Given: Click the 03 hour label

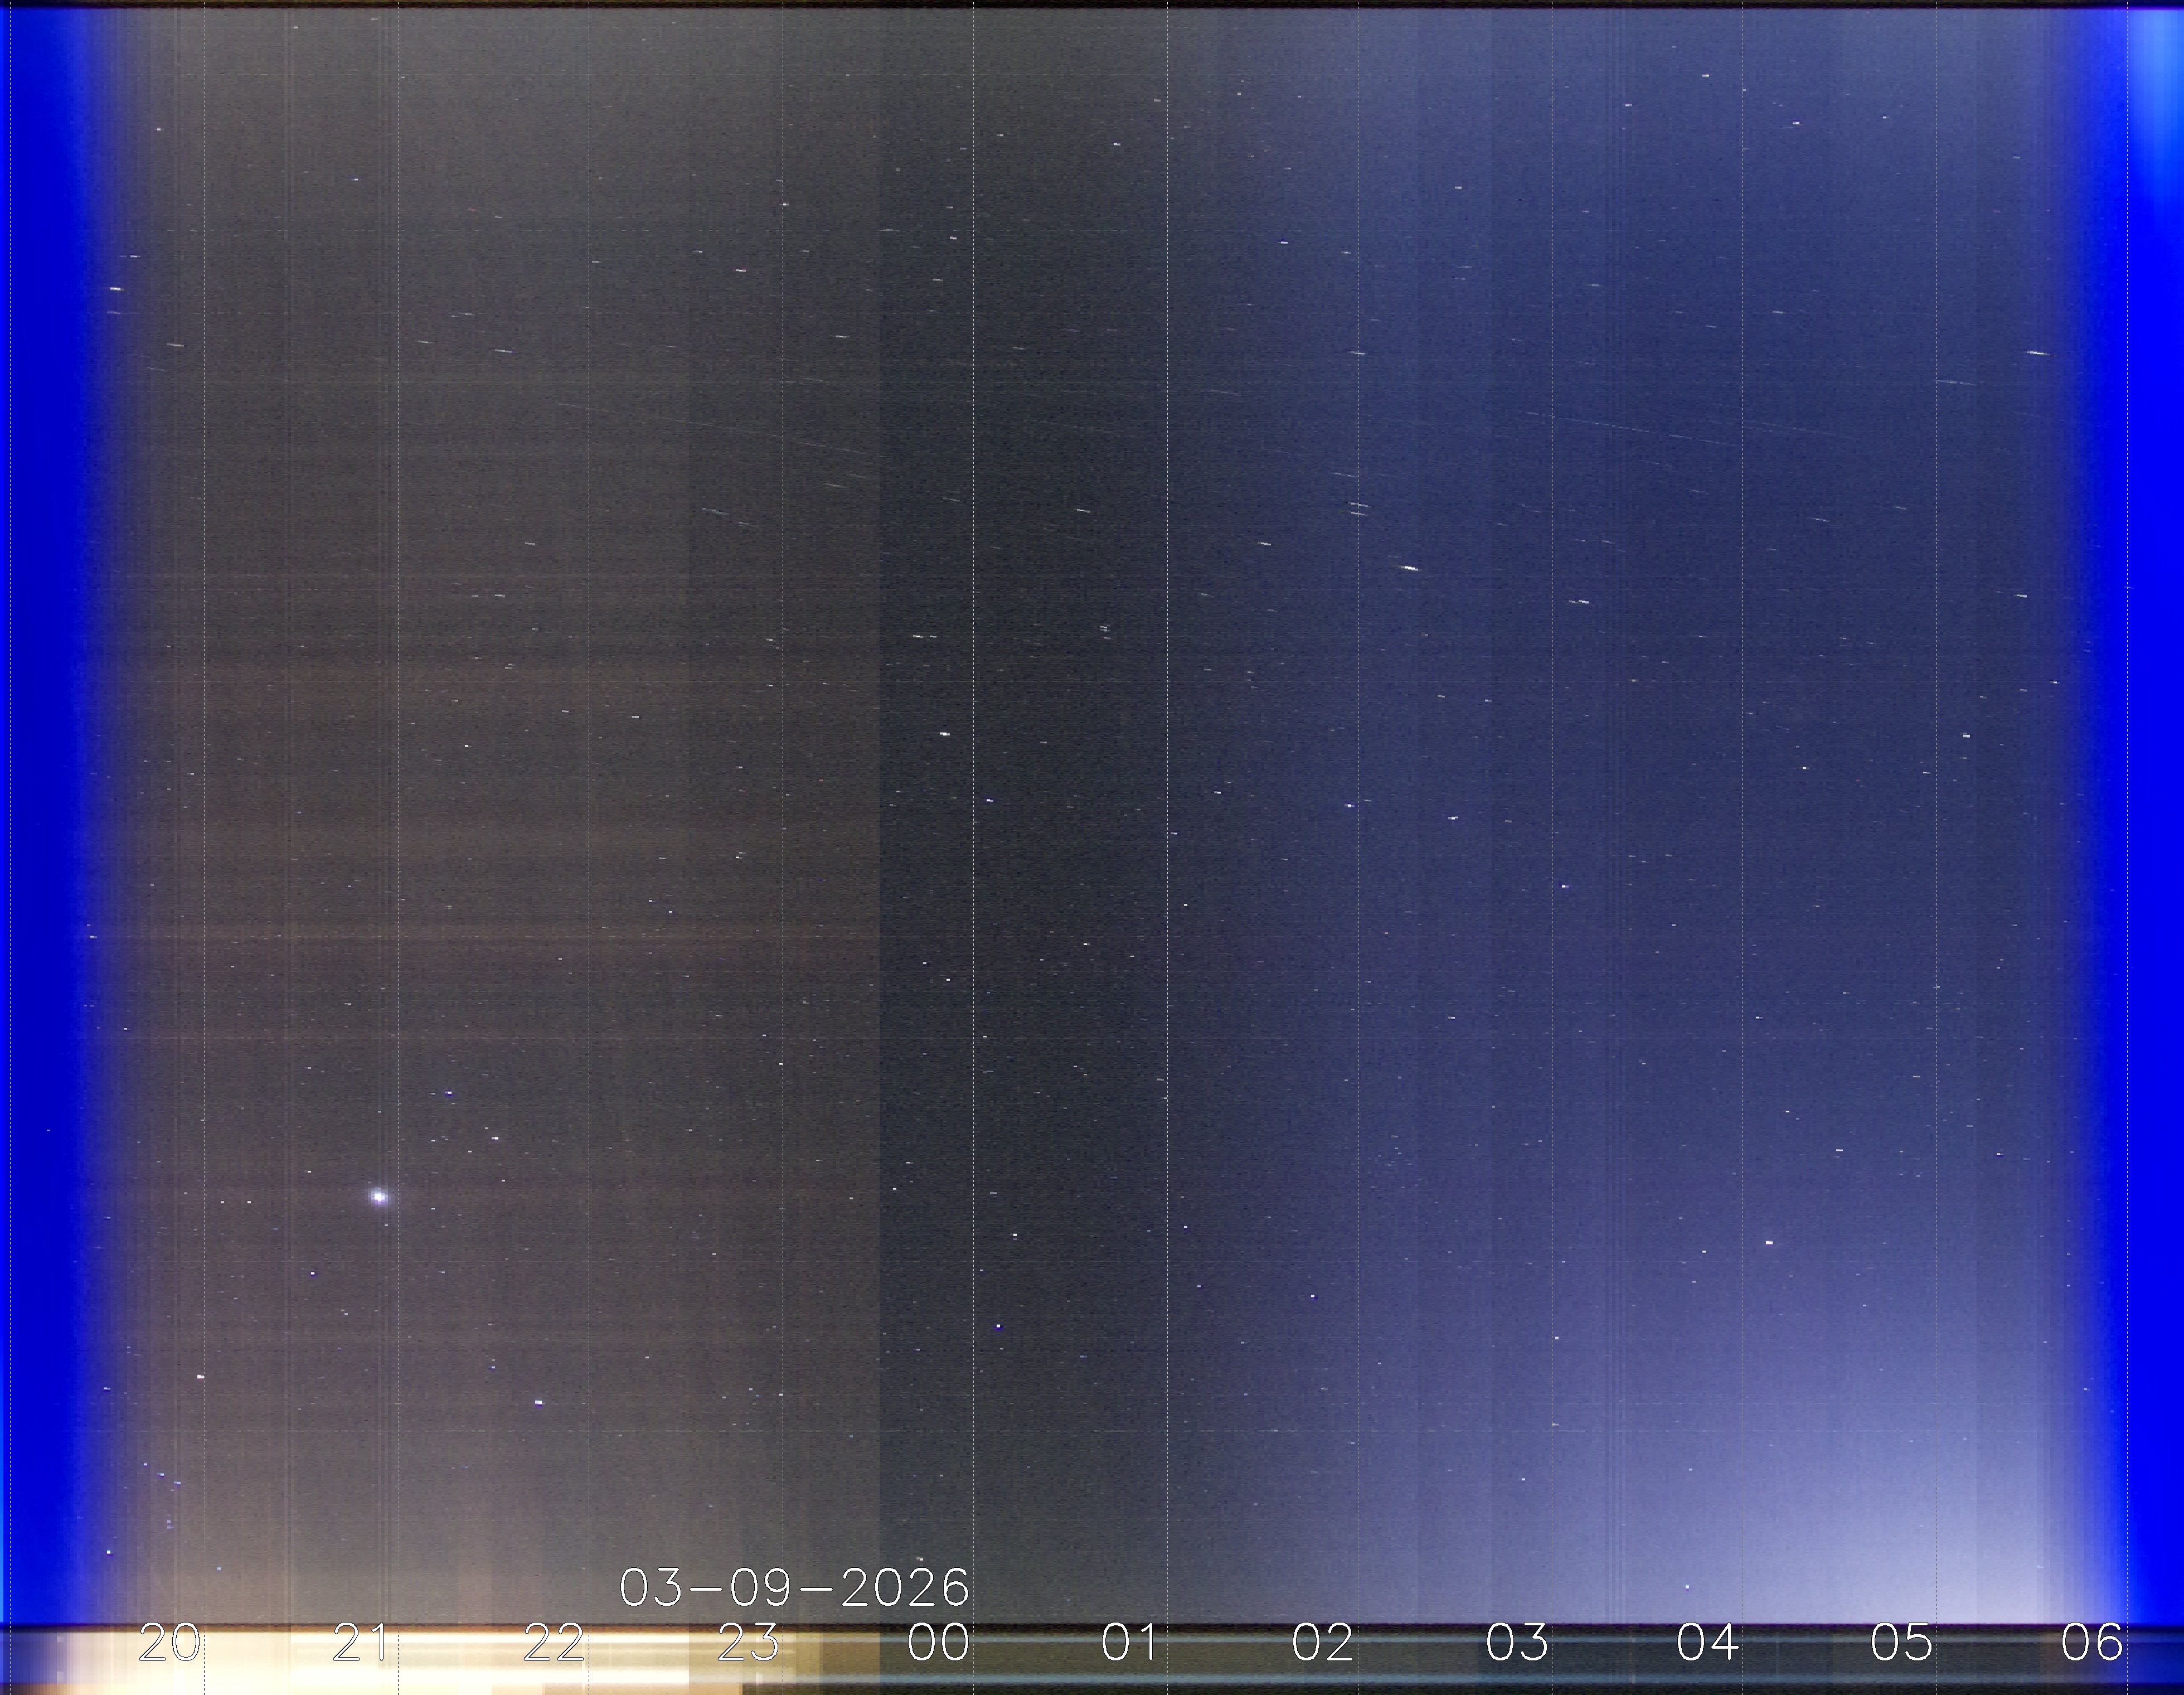Looking at the screenshot, I should click(1517, 1642).
